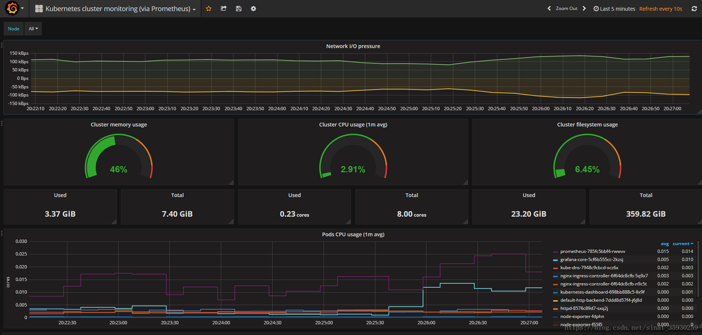
Task: Use resize handle of Network I/O pressure panel
Action: click(x=699, y=112)
